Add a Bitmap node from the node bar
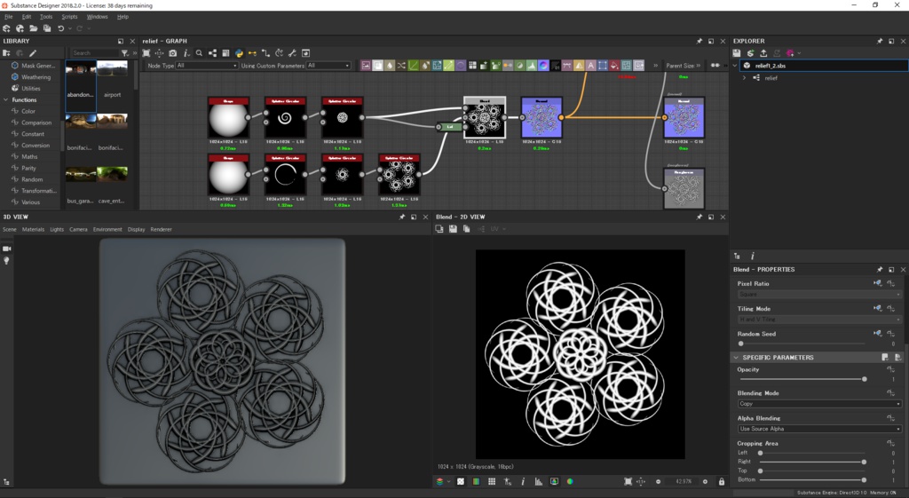The height and width of the screenshot is (498, 909). [366, 66]
